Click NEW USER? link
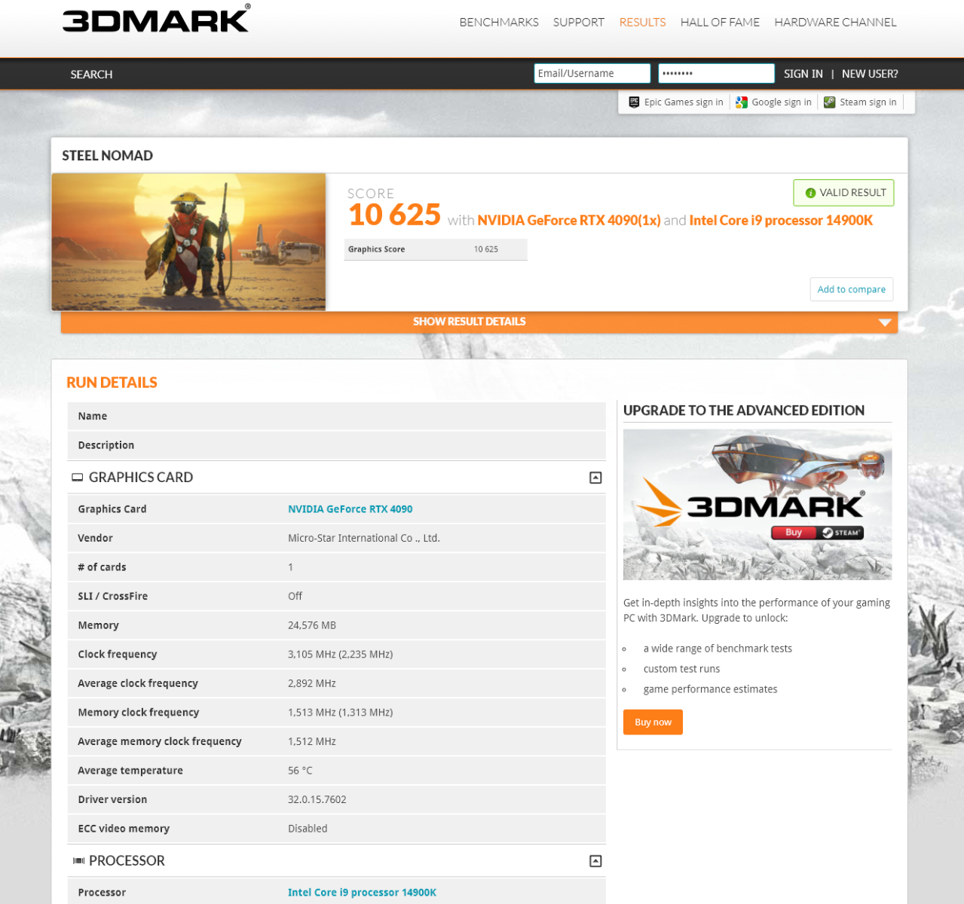Screen dimensions: 964x904 point(870,74)
